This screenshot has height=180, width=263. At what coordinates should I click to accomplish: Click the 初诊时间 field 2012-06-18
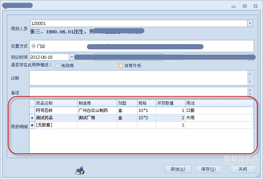coord(49,57)
